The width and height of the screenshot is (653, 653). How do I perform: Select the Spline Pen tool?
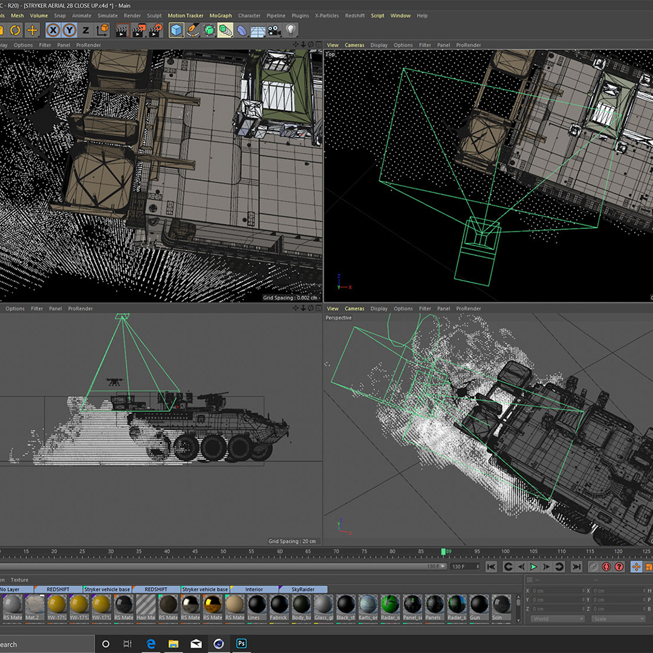[193, 30]
